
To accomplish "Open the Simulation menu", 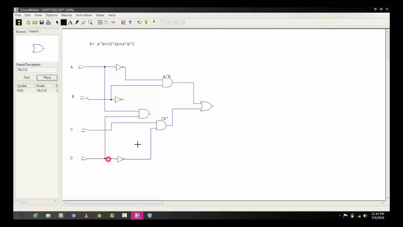I will coord(84,15).
